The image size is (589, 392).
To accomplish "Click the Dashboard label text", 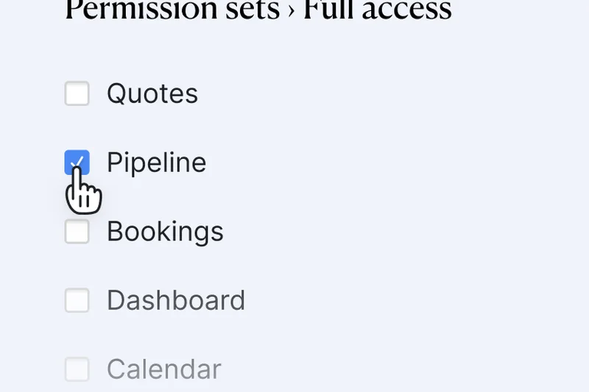I will 176,300.
